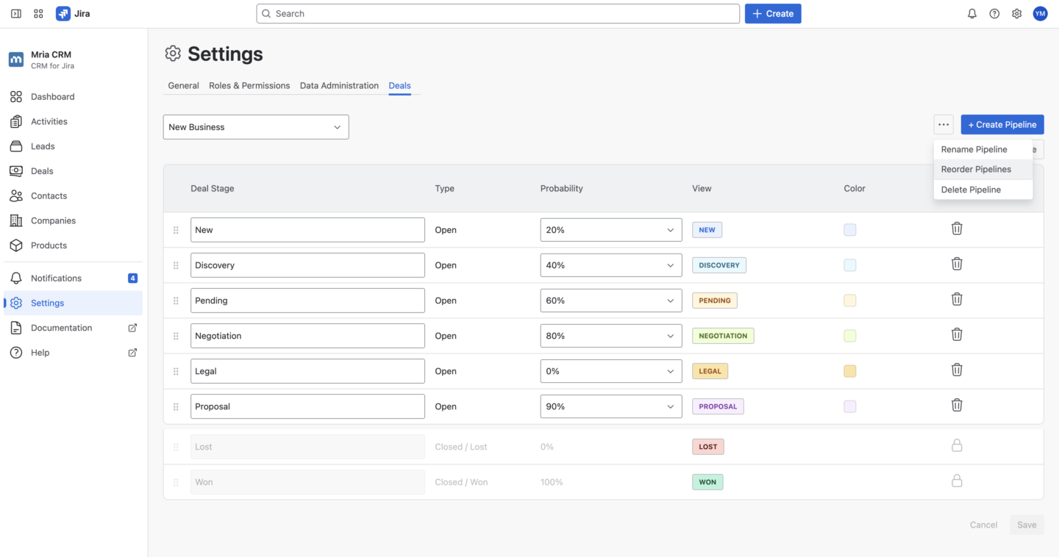Image resolution: width=1059 pixels, height=557 pixels.
Task: Pick a new color for the Legal stage
Action: 850,371
